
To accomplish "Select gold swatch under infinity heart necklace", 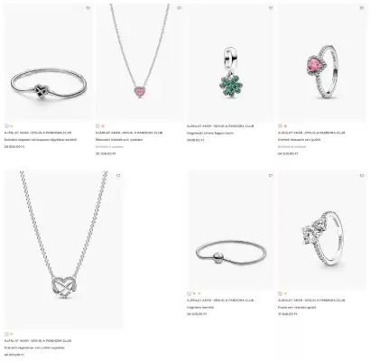I will tap(12, 334).
